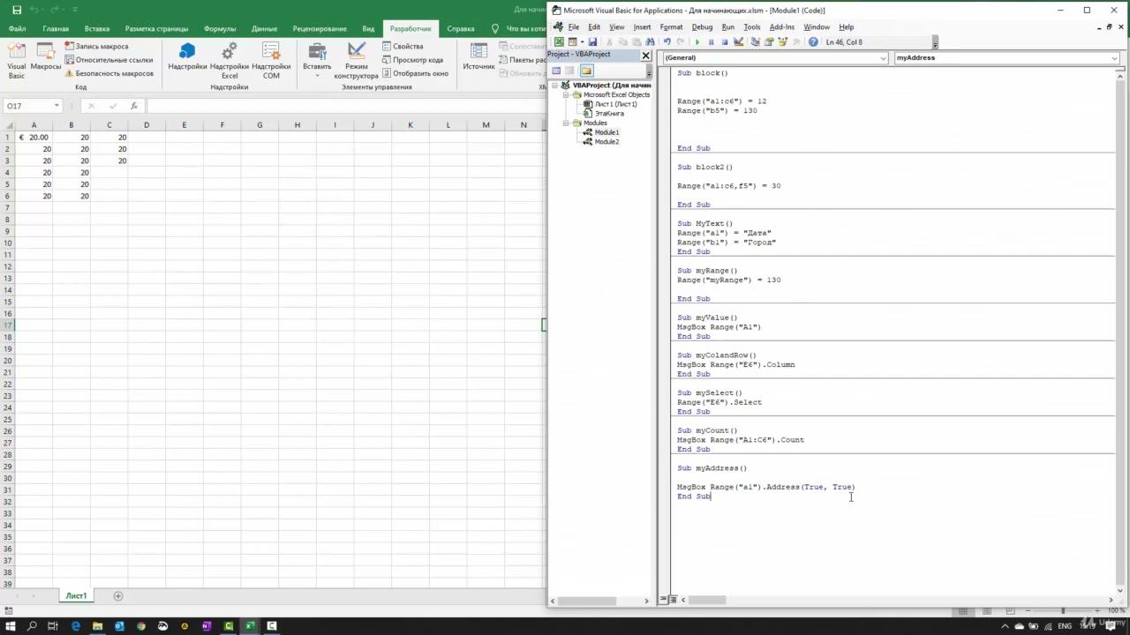Collapse Microsoft Excel Objects folder
Viewport: 1130px width, 635px height.
pos(567,94)
